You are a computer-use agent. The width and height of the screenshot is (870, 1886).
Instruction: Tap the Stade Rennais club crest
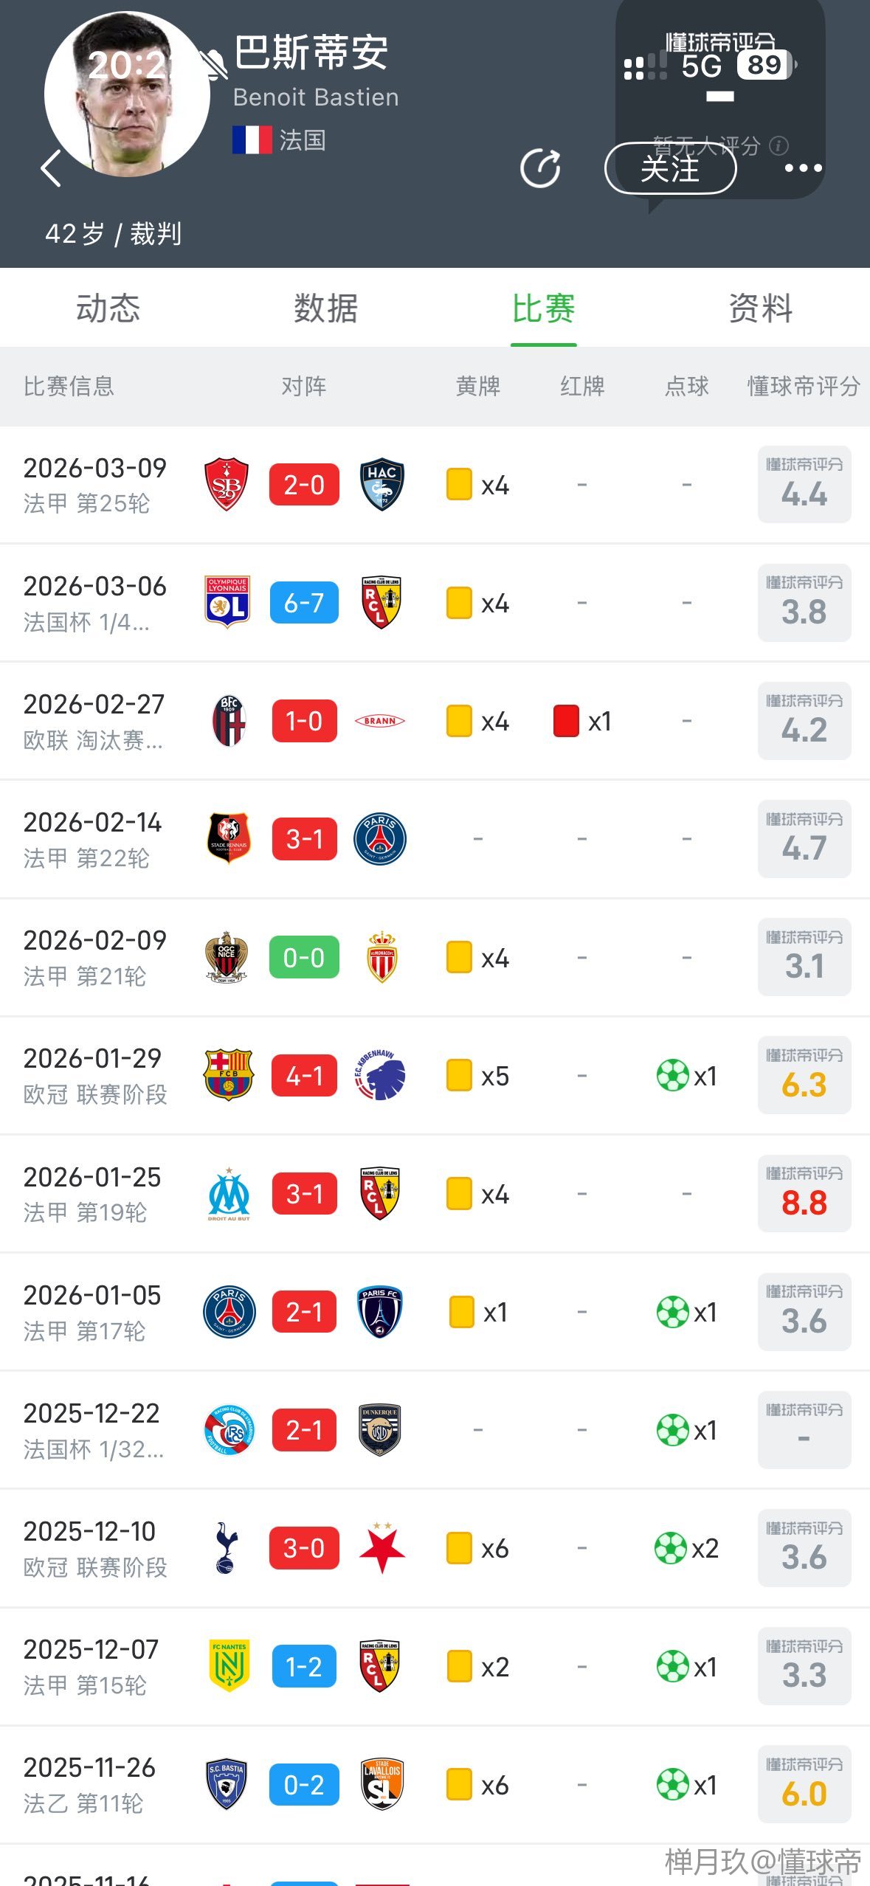pyautogui.click(x=229, y=839)
